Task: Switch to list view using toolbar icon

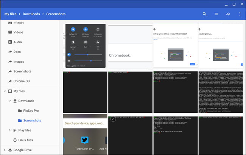Action: pyautogui.click(x=216, y=14)
